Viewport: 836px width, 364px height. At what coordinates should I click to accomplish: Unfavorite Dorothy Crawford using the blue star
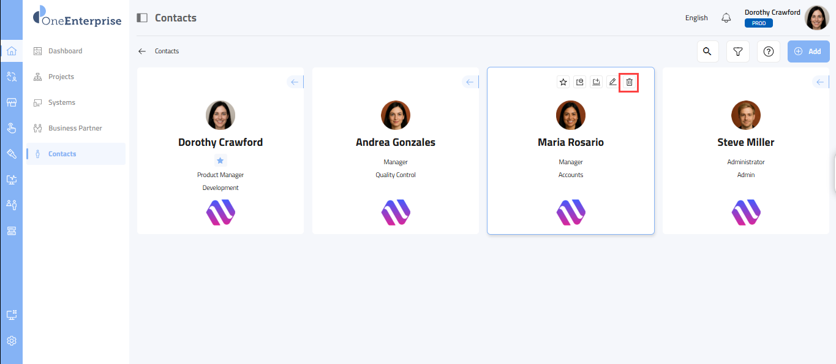click(220, 161)
